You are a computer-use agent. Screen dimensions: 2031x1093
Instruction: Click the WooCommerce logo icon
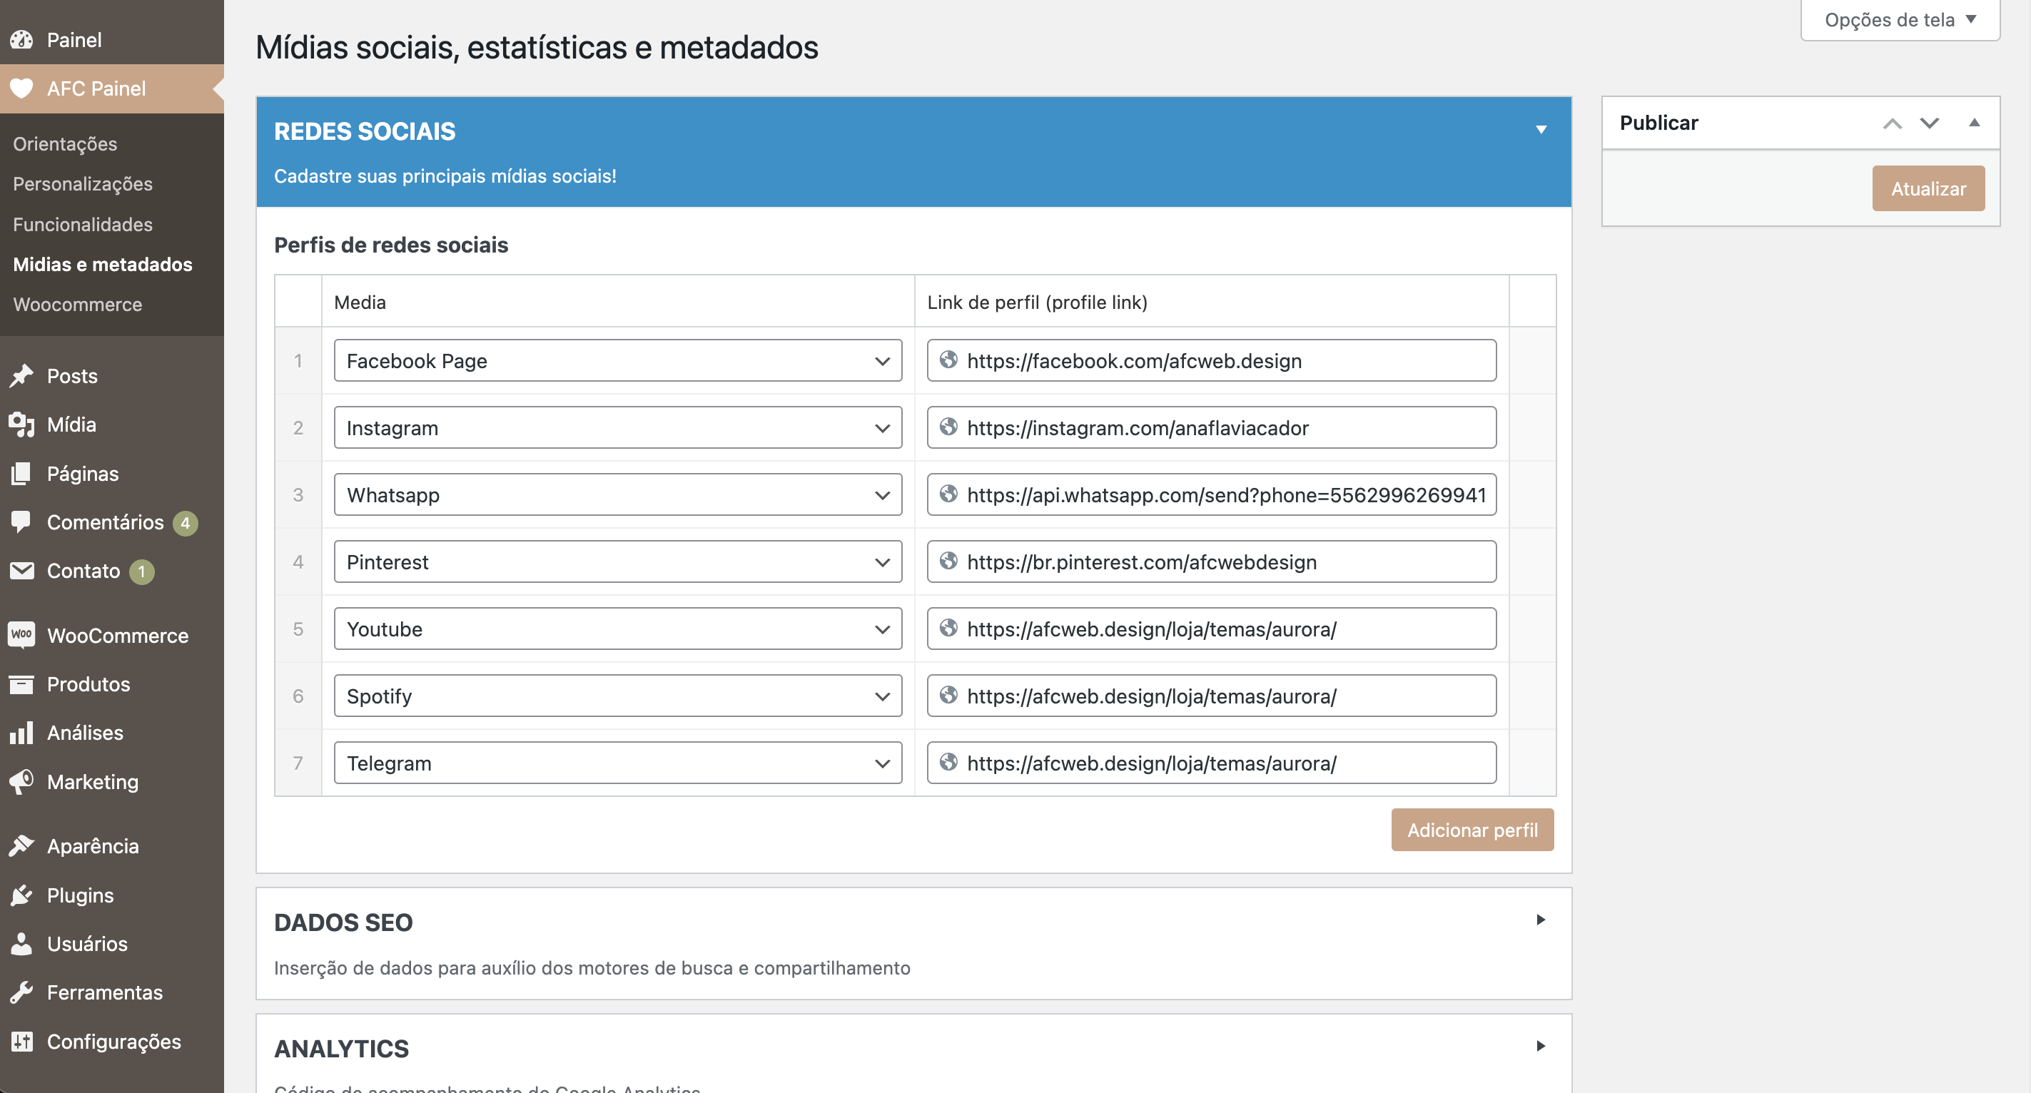[22, 635]
